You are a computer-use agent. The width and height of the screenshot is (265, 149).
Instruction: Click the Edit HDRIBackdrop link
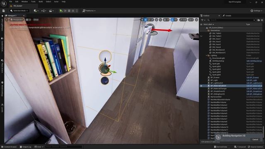[254, 61]
